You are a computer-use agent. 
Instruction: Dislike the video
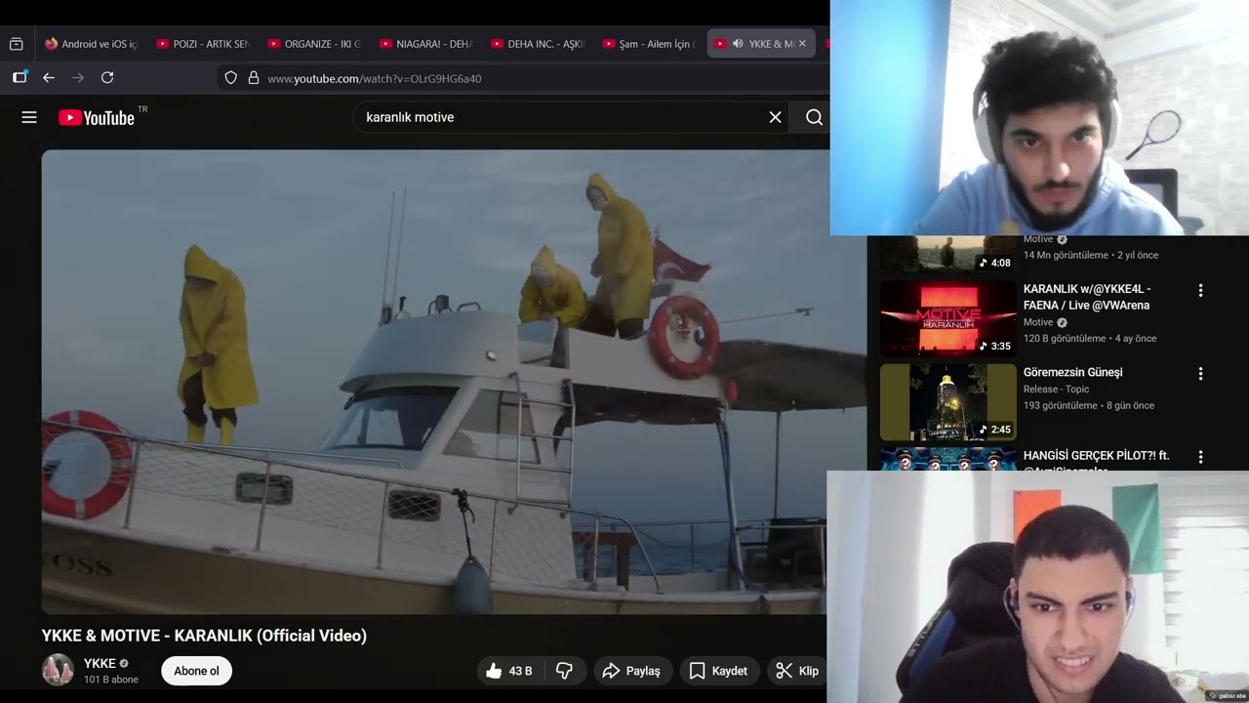(x=564, y=671)
